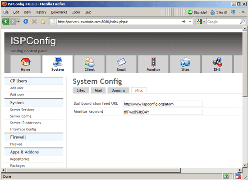Screen dimensions: 248x180
Task: Open the Home module tab
Action: pos(25,64)
